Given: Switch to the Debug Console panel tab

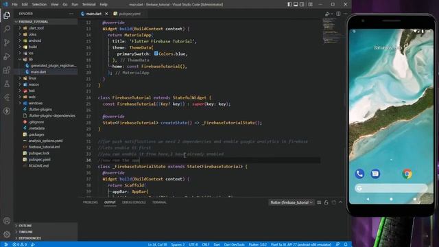Looking at the screenshot, I should 134,202.
